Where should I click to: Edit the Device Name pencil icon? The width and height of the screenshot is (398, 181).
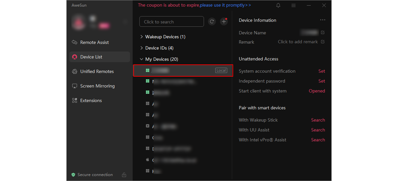[323, 32]
